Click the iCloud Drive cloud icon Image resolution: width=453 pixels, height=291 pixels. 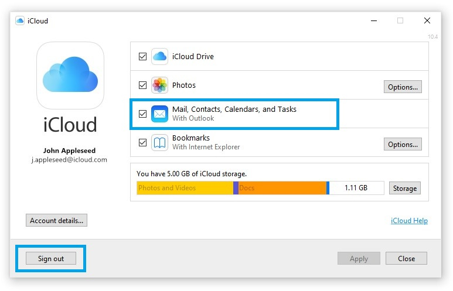pos(159,56)
